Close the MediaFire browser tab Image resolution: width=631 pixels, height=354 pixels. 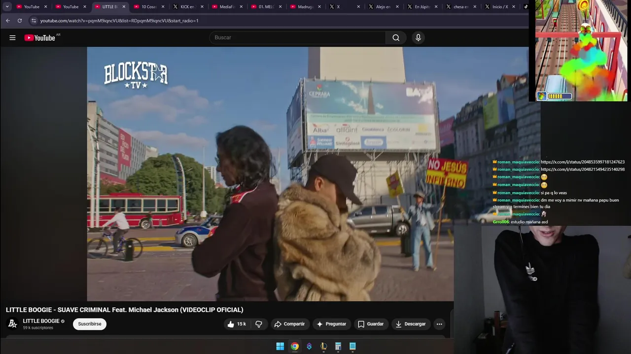pyautogui.click(x=241, y=7)
